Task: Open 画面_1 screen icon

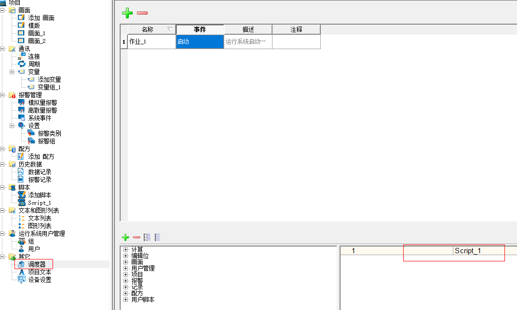Action: tap(21, 33)
